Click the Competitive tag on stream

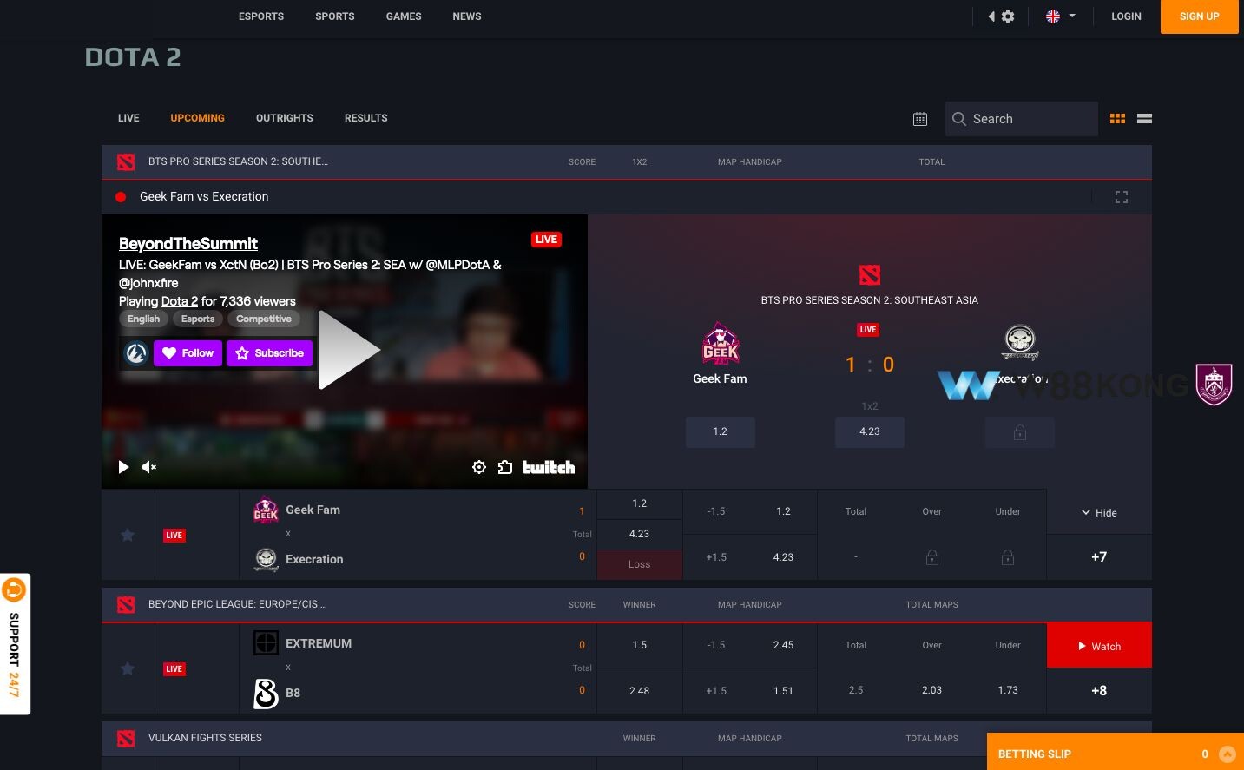point(264,319)
